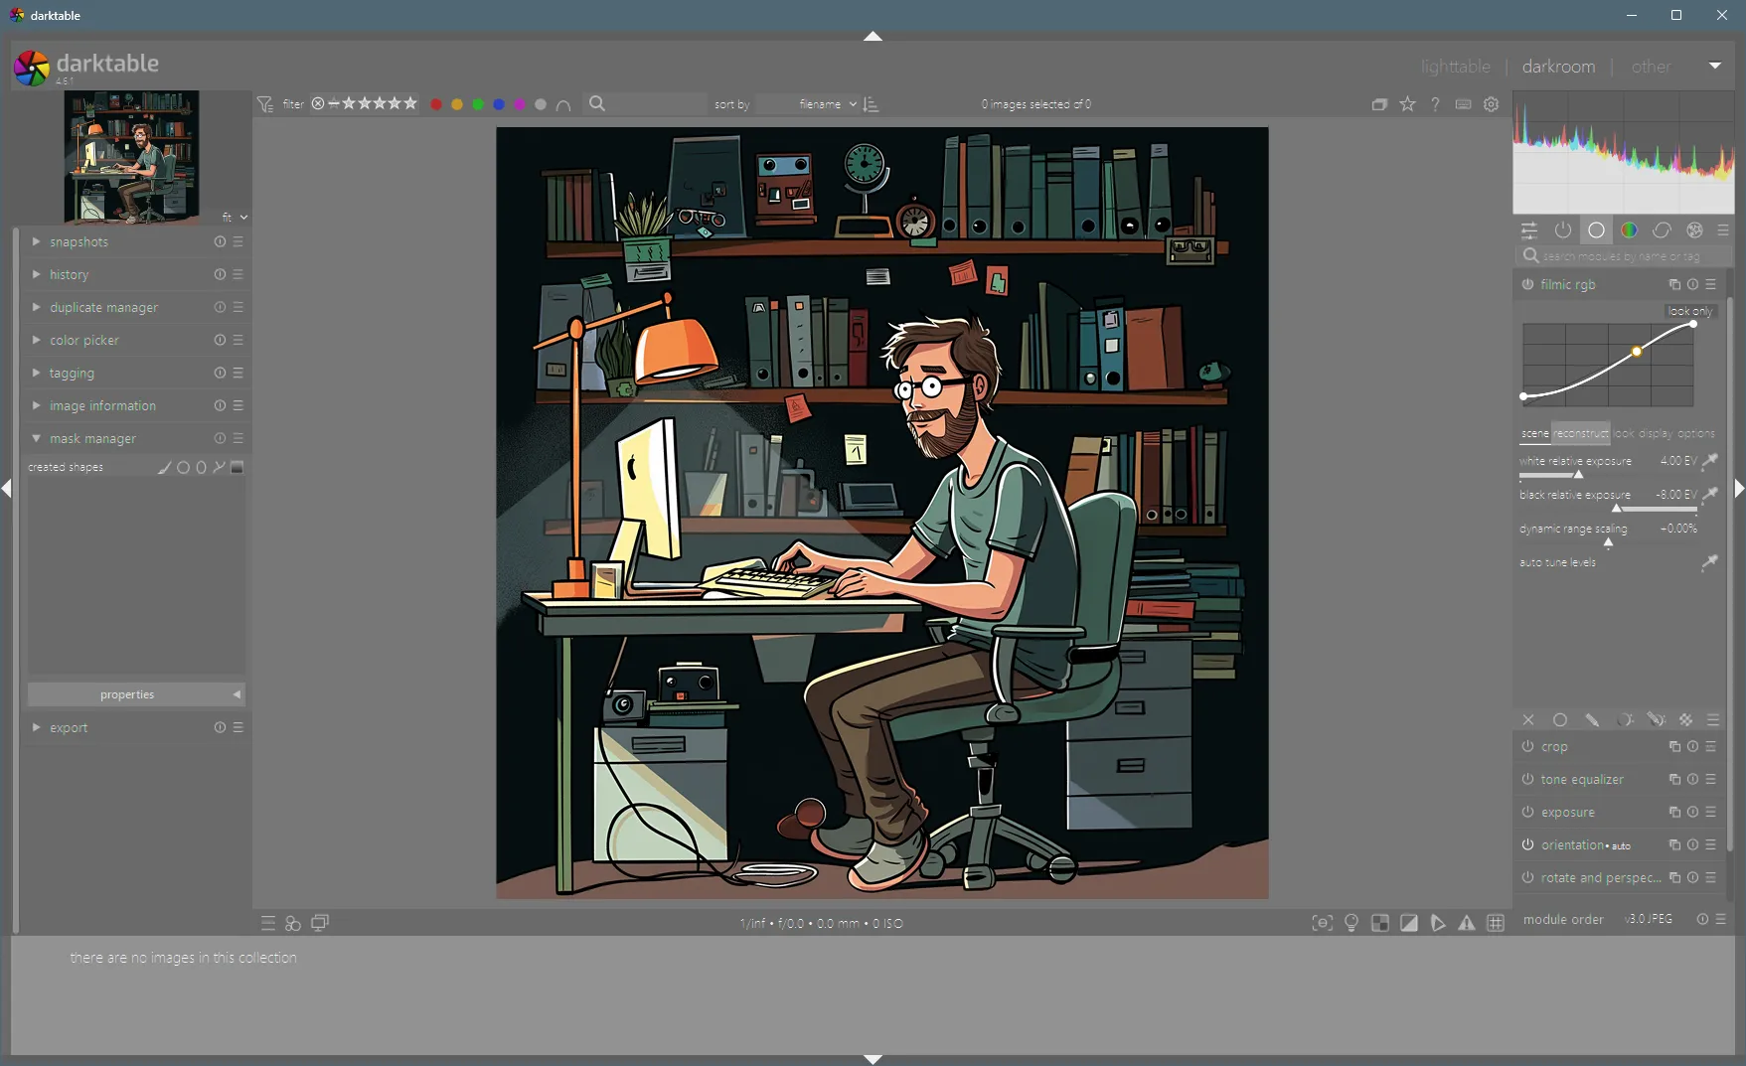
Task: Show base modules circle tab
Action: coord(1596,230)
